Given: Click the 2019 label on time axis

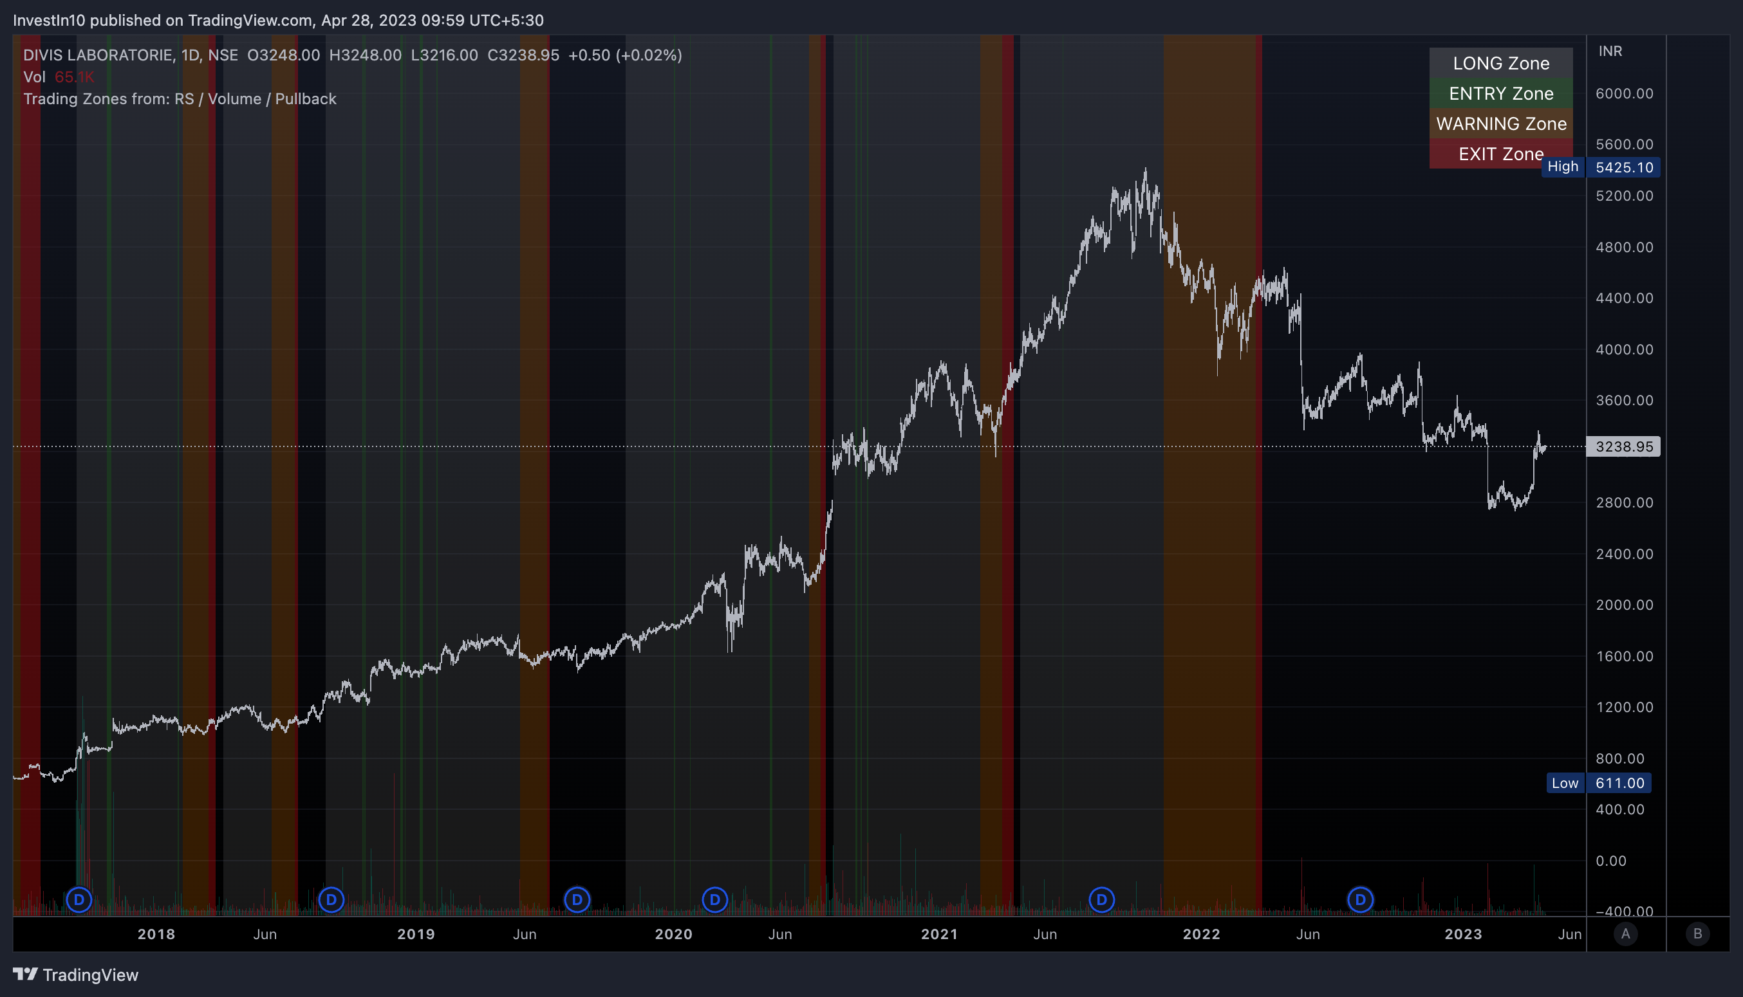Looking at the screenshot, I should (x=416, y=934).
